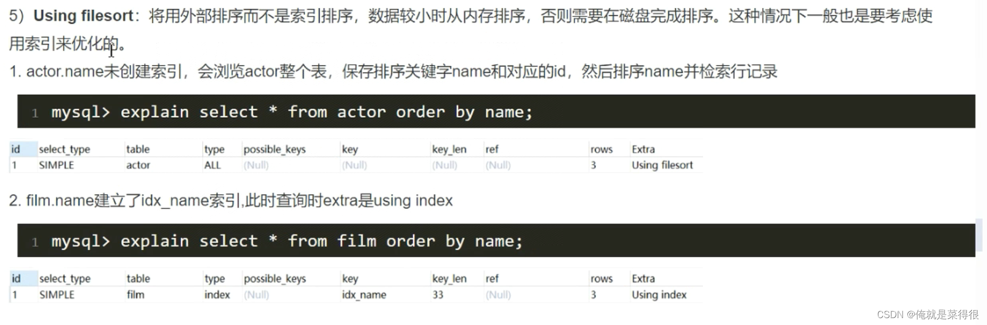Click the 'Extra' header in the actor result table
The image size is (987, 325).
(643, 150)
